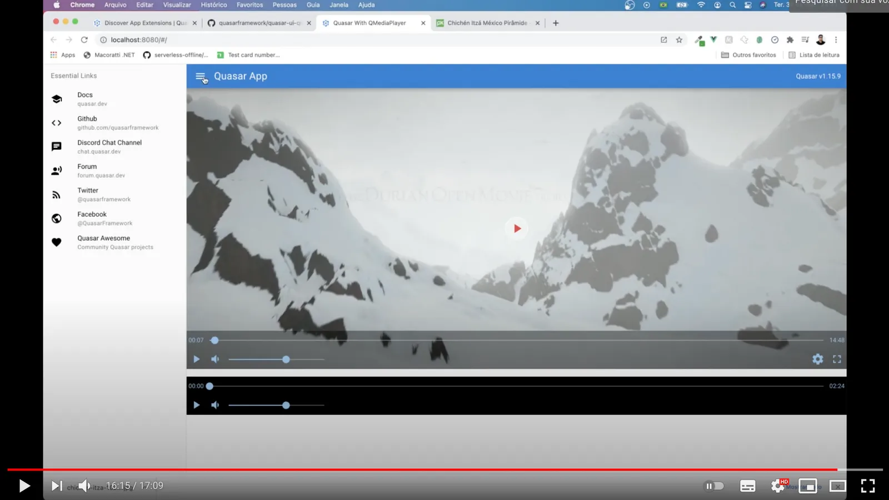The width and height of the screenshot is (889, 500).
Task: Open a new Chrome tab
Action: click(556, 23)
